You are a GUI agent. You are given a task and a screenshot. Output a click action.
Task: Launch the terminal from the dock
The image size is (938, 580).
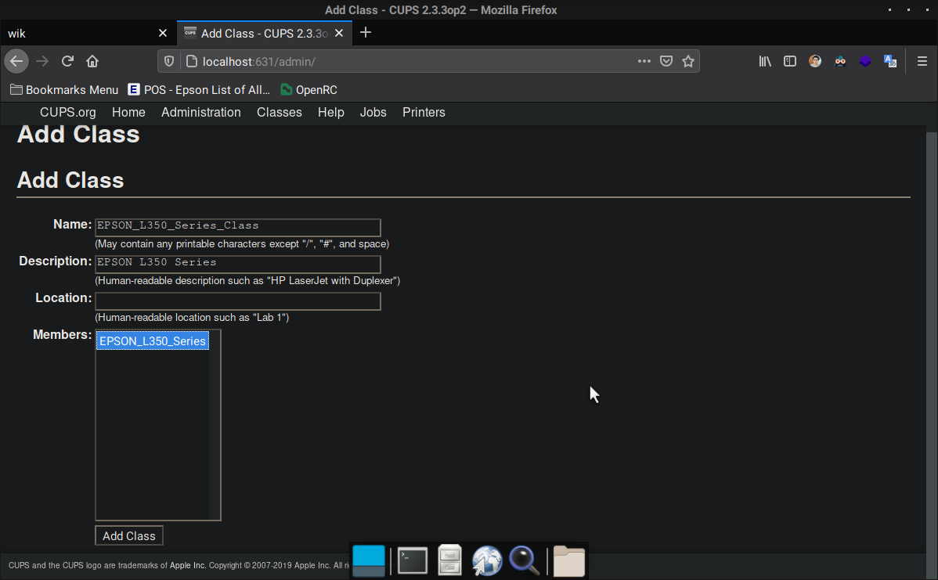(x=413, y=561)
